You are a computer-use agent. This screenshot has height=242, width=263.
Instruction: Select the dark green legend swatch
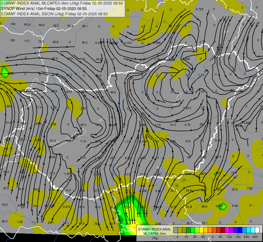pos(188,230)
